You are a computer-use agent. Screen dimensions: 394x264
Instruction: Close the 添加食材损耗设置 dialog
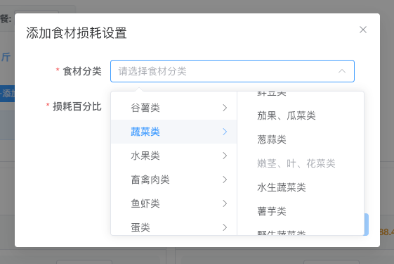click(x=363, y=30)
